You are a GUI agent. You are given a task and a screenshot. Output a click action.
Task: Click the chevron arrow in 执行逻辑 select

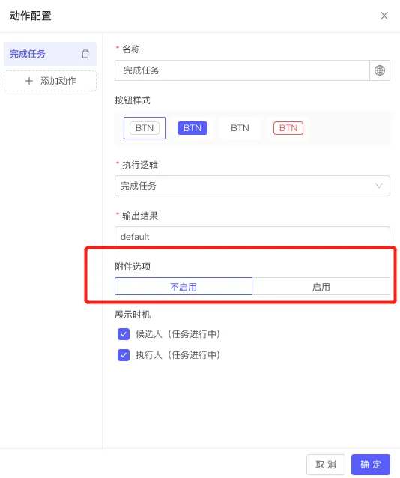tap(379, 186)
